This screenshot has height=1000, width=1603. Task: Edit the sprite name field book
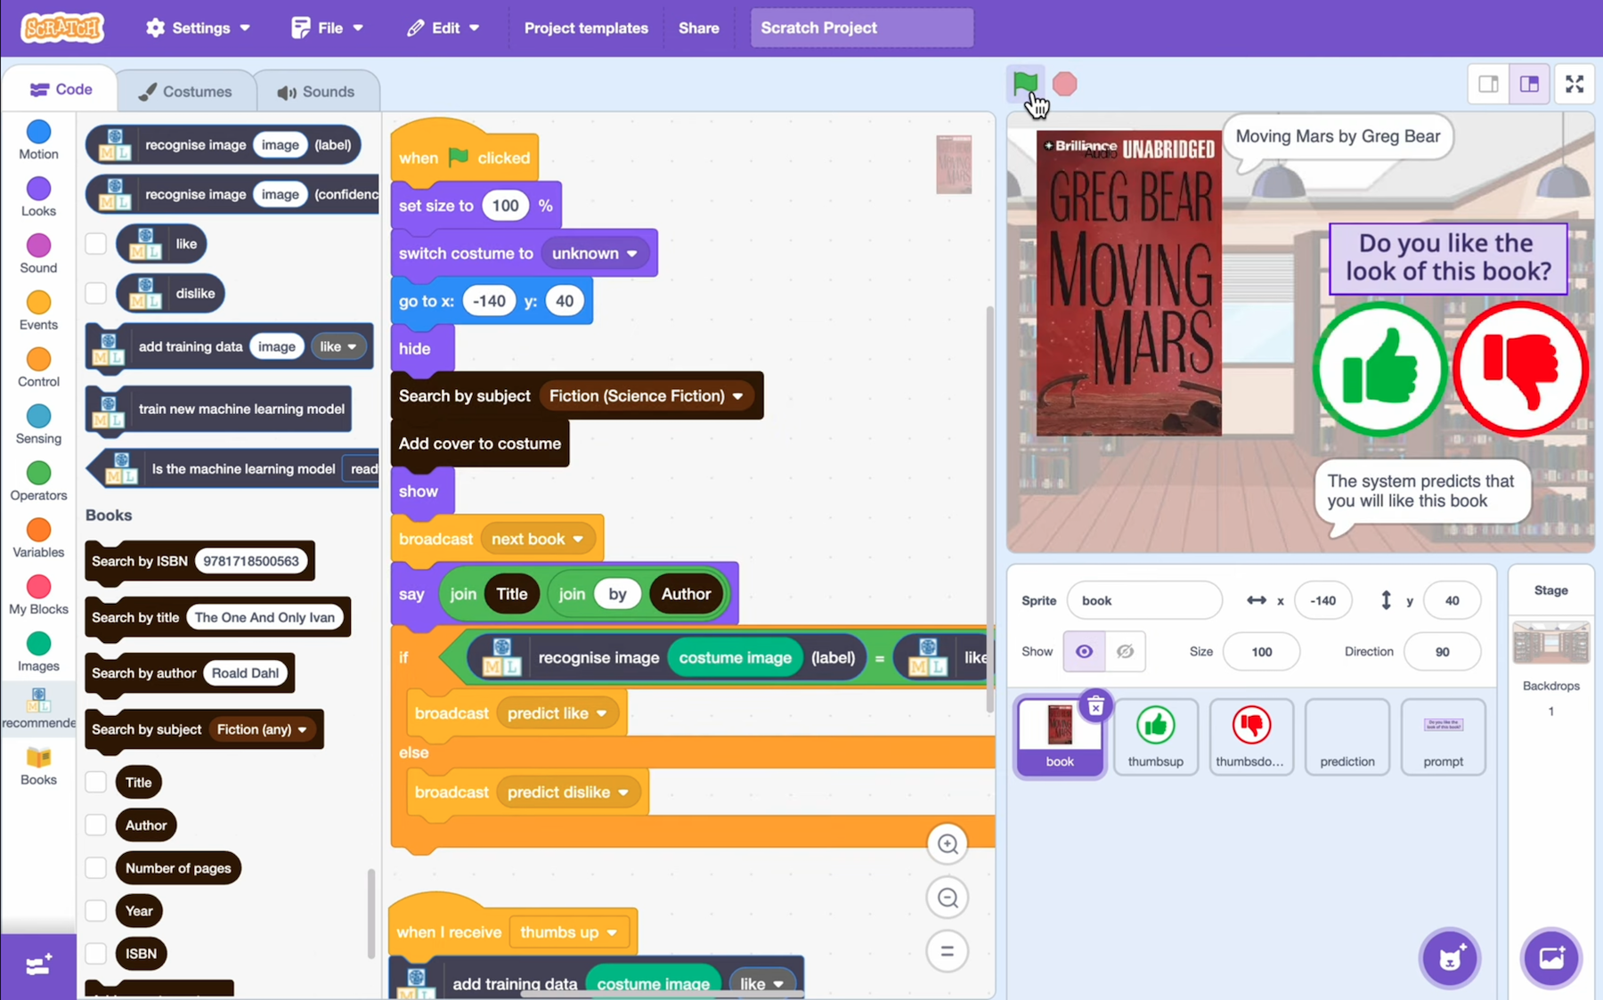tap(1144, 600)
